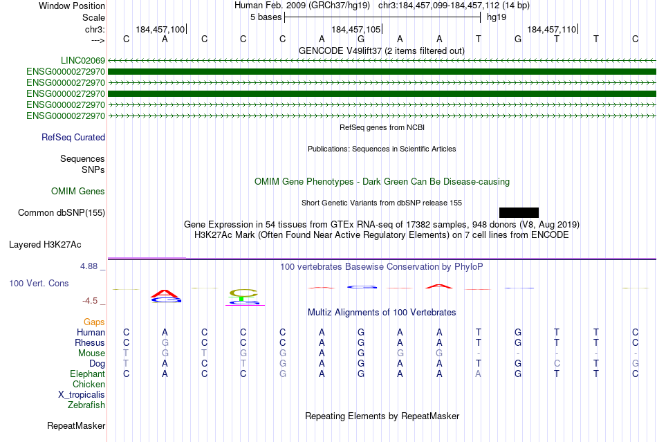Select the OMIM Genes track label

(x=78, y=192)
